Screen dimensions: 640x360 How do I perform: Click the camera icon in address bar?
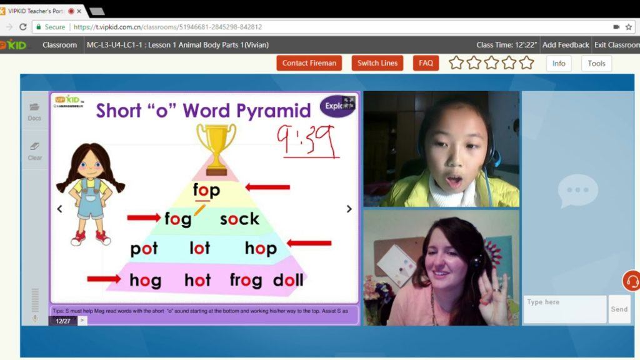[x=616, y=27]
